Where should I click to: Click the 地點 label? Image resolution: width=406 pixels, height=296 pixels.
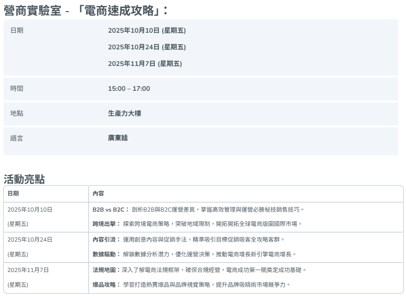pyautogui.click(x=17, y=113)
